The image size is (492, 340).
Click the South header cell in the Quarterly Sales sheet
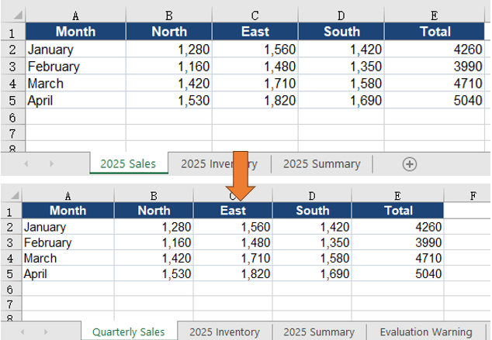tap(312, 211)
